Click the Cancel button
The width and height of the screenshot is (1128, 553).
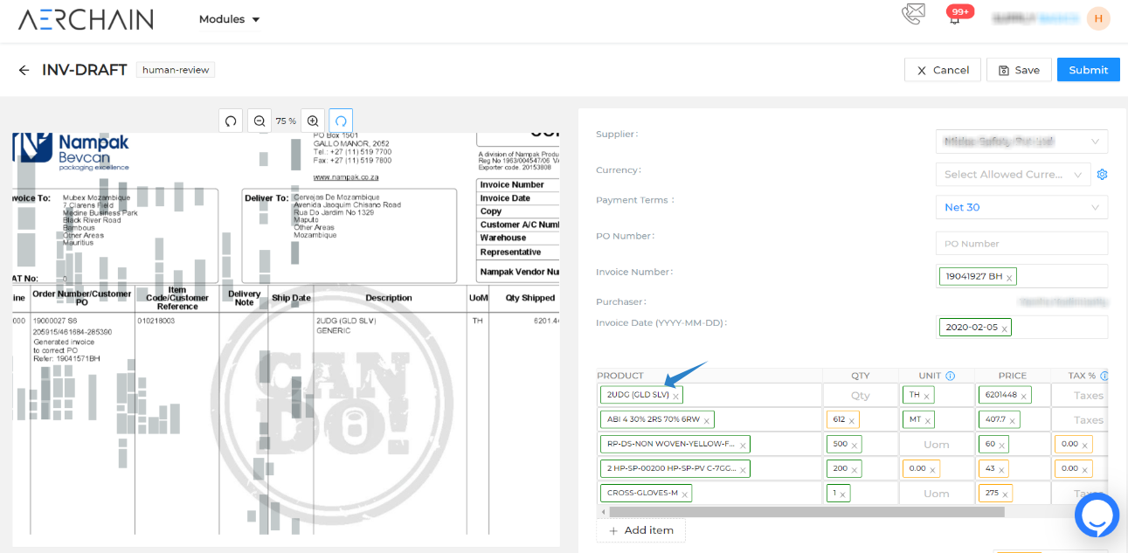click(942, 70)
